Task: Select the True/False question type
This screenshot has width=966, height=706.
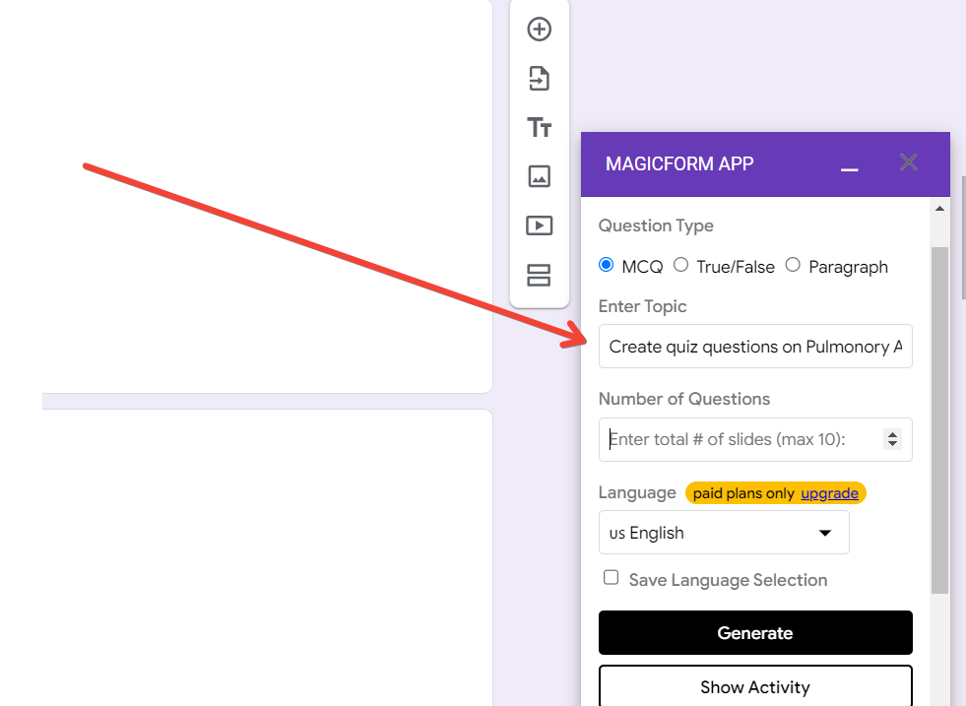Action: (680, 265)
